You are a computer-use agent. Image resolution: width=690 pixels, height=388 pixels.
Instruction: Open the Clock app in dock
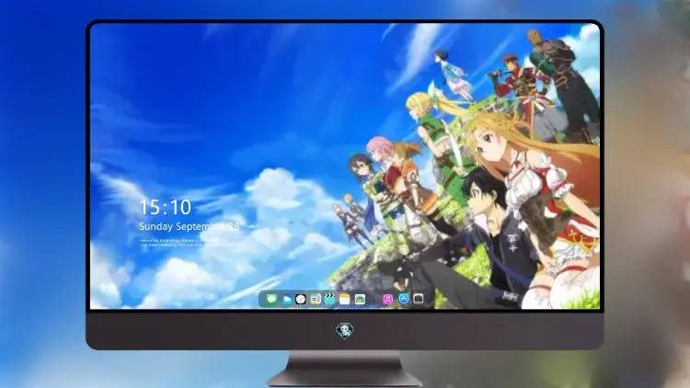click(x=301, y=299)
